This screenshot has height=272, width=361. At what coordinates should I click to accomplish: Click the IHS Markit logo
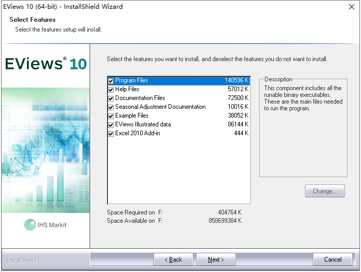pyautogui.click(x=46, y=224)
